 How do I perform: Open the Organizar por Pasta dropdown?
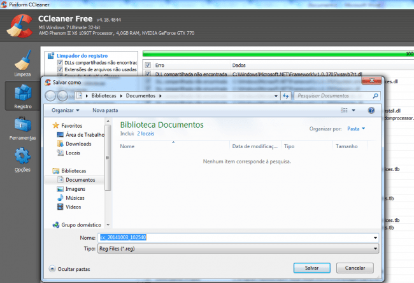coord(356,128)
